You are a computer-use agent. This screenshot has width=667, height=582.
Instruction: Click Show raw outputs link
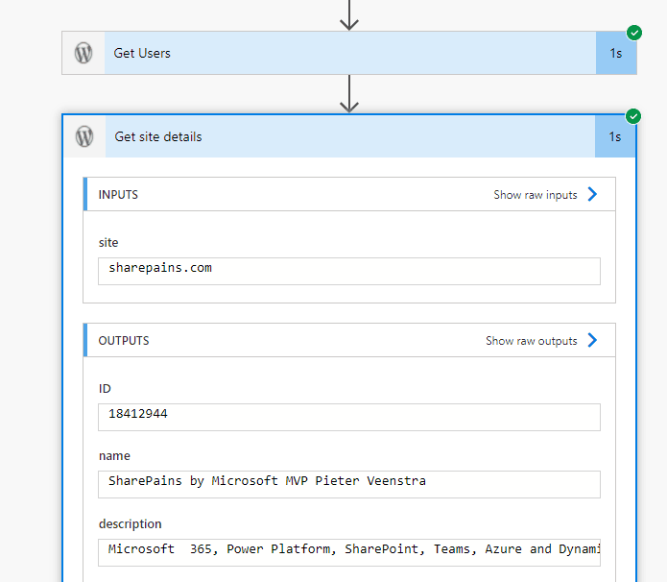532,341
